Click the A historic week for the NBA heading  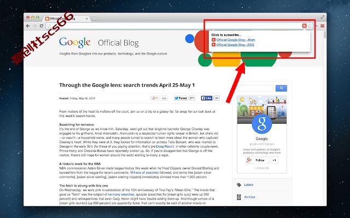(x=80, y=164)
